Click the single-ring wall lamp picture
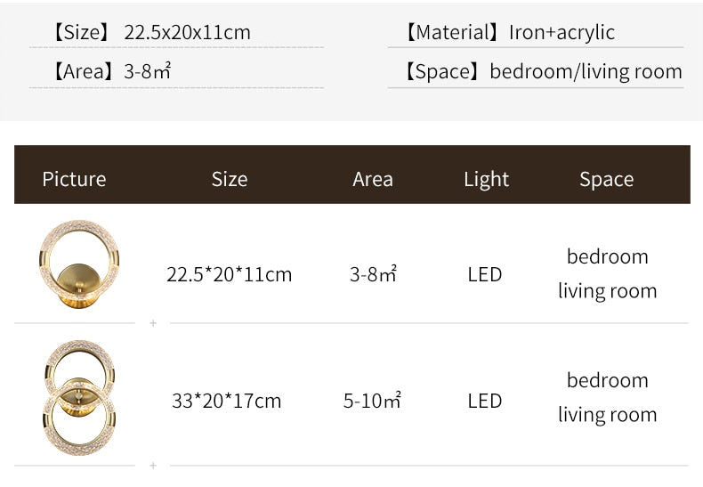The image size is (703, 487). [78, 264]
